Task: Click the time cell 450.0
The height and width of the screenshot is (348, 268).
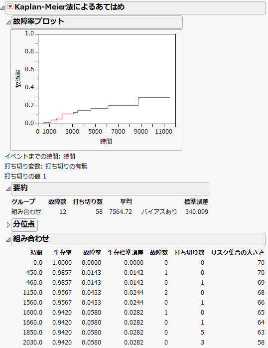Action: [34, 272]
